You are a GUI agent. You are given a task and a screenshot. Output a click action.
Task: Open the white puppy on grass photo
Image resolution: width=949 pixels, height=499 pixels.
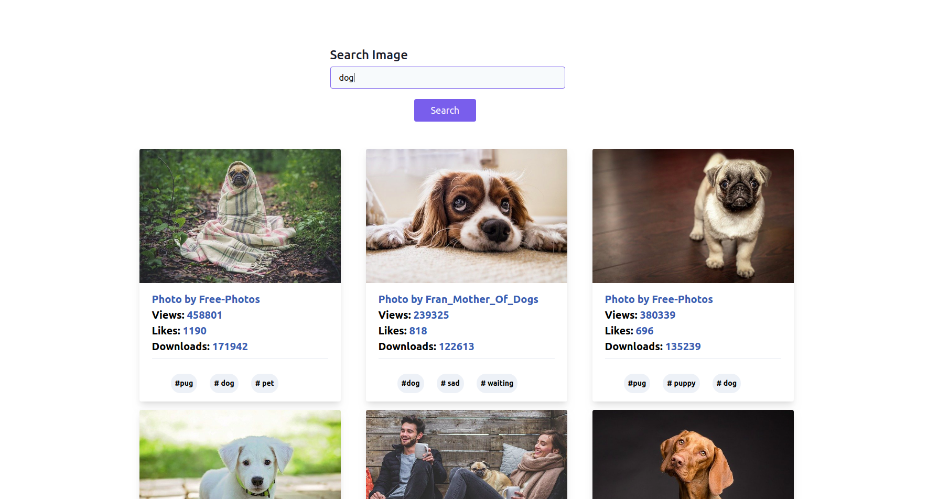pos(240,454)
